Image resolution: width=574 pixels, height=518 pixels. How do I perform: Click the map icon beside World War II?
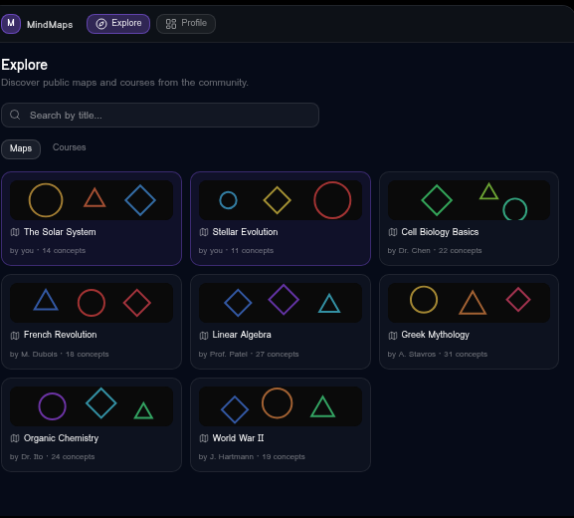click(204, 438)
